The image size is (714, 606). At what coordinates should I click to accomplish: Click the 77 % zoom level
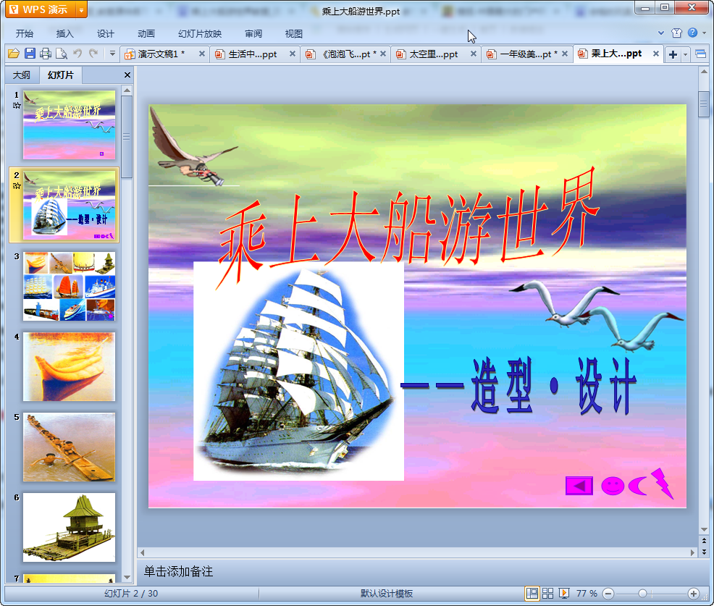click(587, 593)
